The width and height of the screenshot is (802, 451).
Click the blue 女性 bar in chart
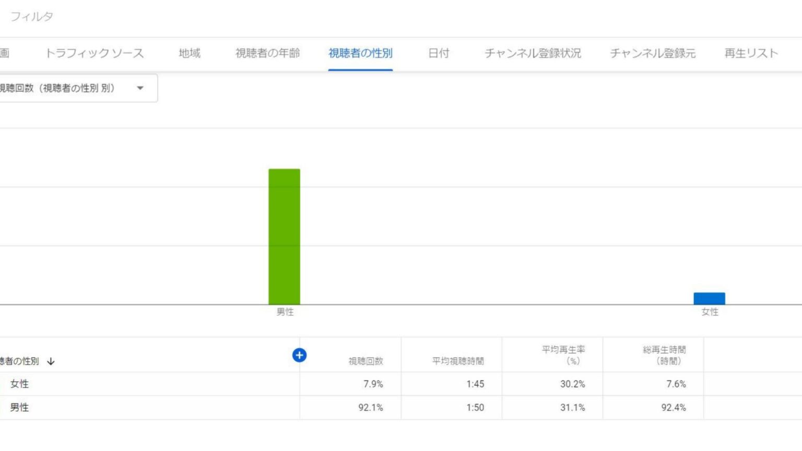click(709, 299)
